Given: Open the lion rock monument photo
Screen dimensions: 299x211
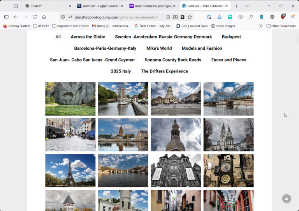Looking at the screenshot, I should [x=70, y=99].
